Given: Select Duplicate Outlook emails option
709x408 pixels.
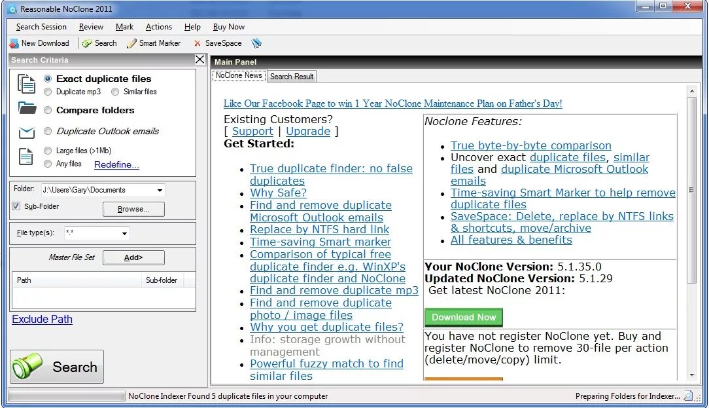Looking at the screenshot, I should click(x=48, y=132).
